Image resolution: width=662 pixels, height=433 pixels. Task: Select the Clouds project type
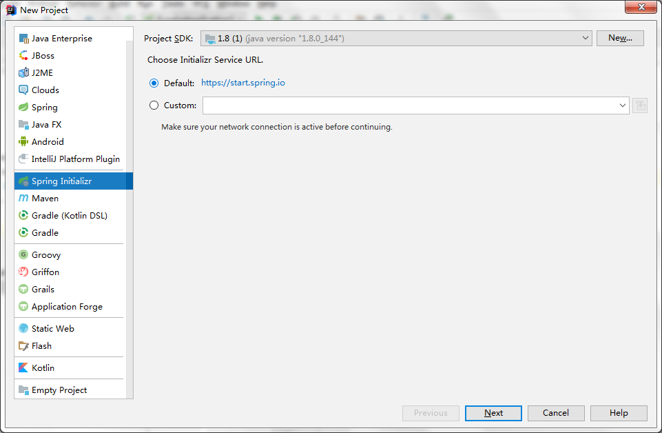(70, 90)
